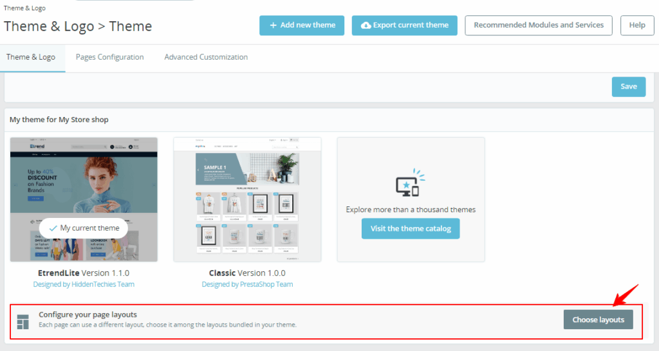Image resolution: width=659 pixels, height=351 pixels.
Task: Open Recommended Modules and Services
Action: [x=538, y=26]
